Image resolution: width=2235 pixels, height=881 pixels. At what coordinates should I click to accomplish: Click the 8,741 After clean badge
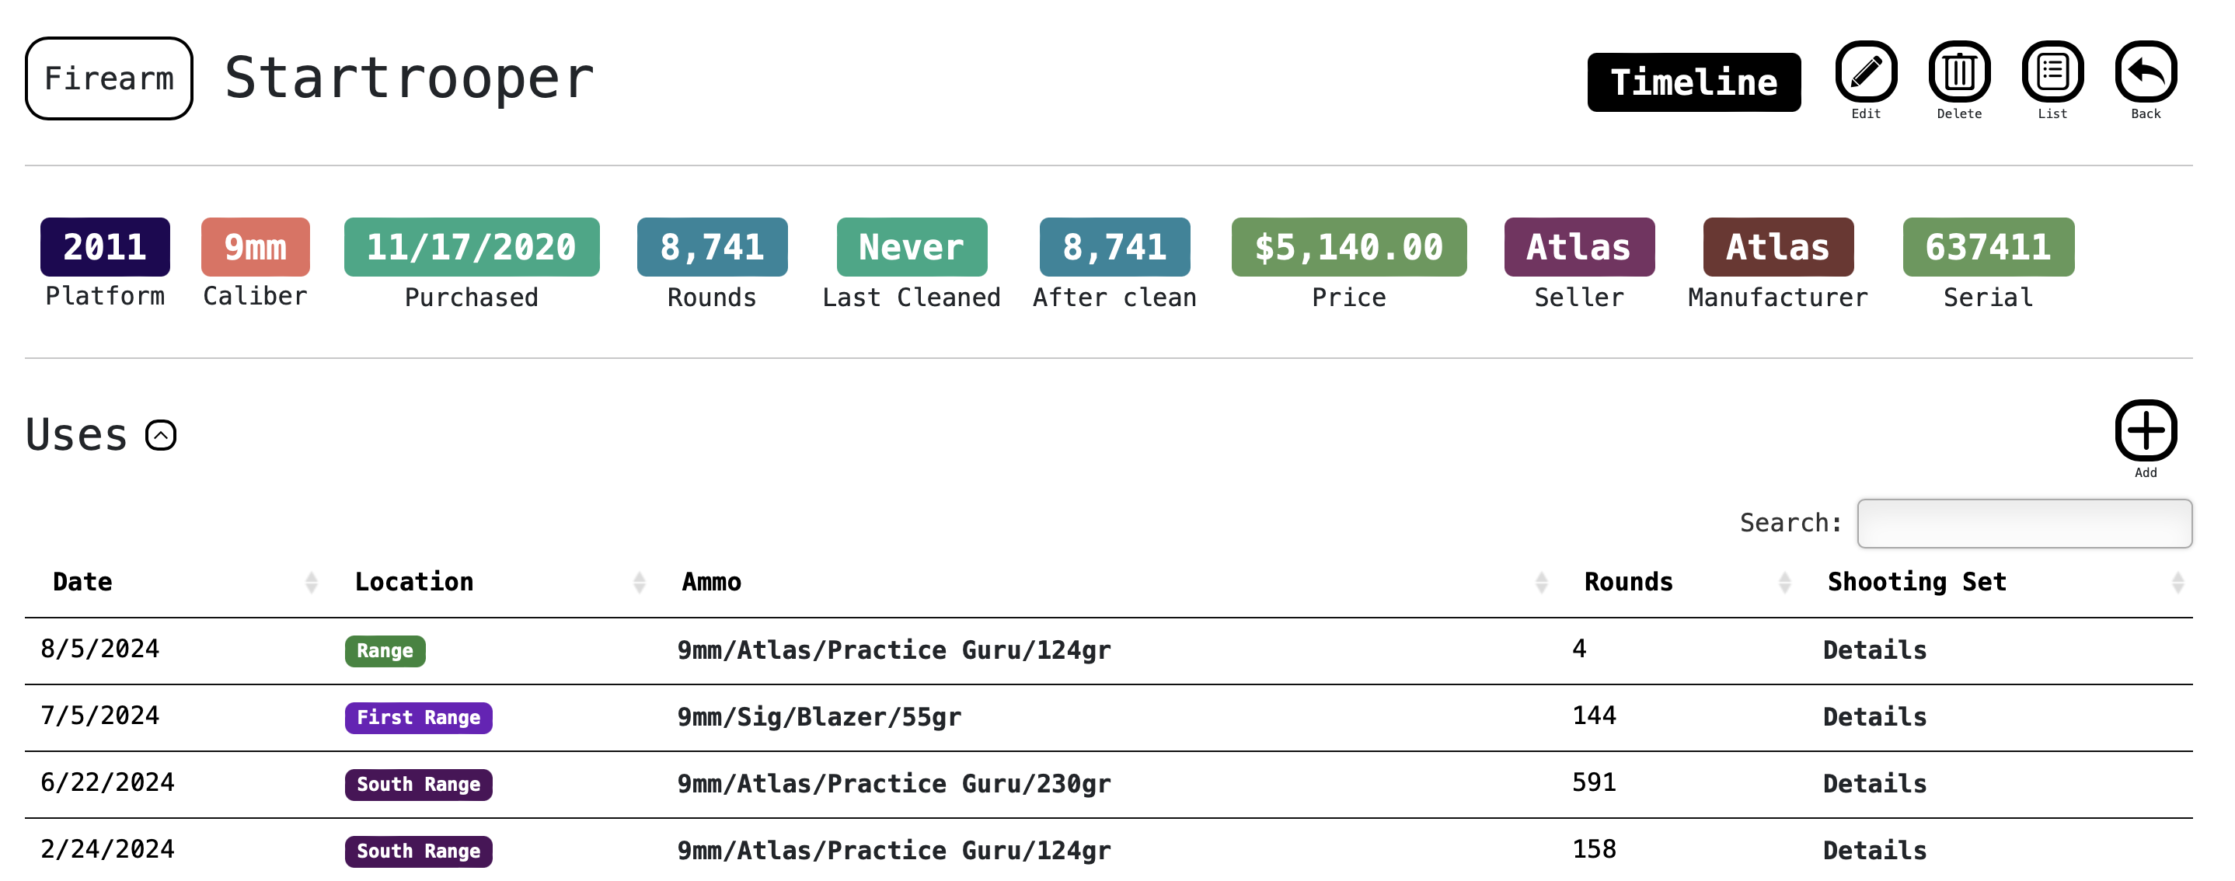point(1114,247)
